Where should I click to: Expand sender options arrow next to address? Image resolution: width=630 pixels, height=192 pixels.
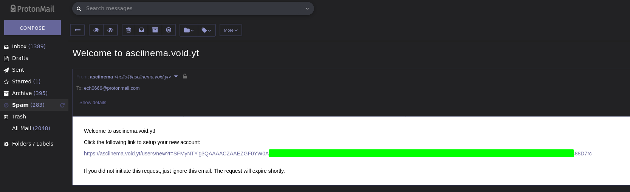pos(176,76)
